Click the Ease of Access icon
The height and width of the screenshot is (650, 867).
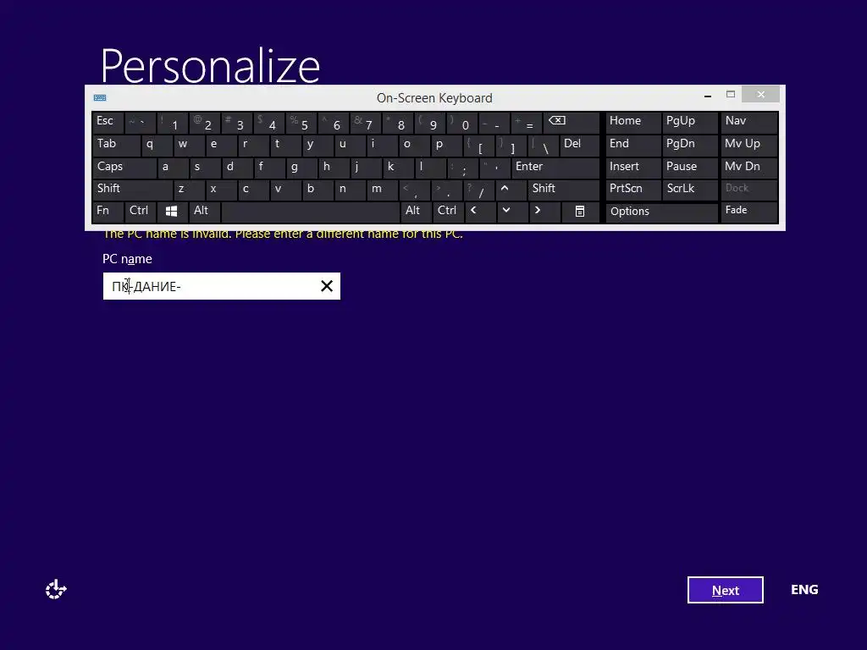[56, 589]
